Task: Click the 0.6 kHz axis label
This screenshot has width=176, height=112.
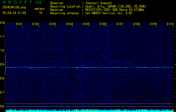Action: (2, 106)
